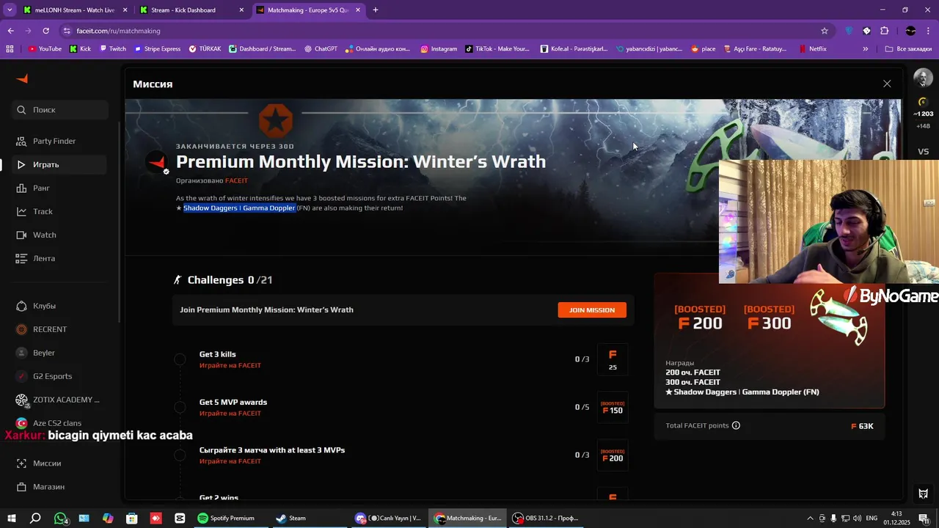Image resolution: width=939 pixels, height=528 pixels.
Task: Open the user profile avatar at top right
Action: pos(923,78)
